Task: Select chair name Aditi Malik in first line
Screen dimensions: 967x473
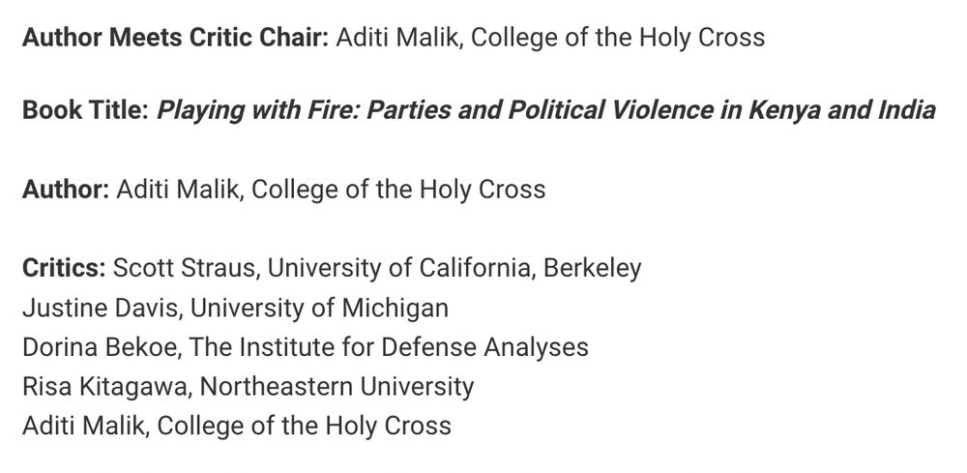Action: tap(399, 39)
